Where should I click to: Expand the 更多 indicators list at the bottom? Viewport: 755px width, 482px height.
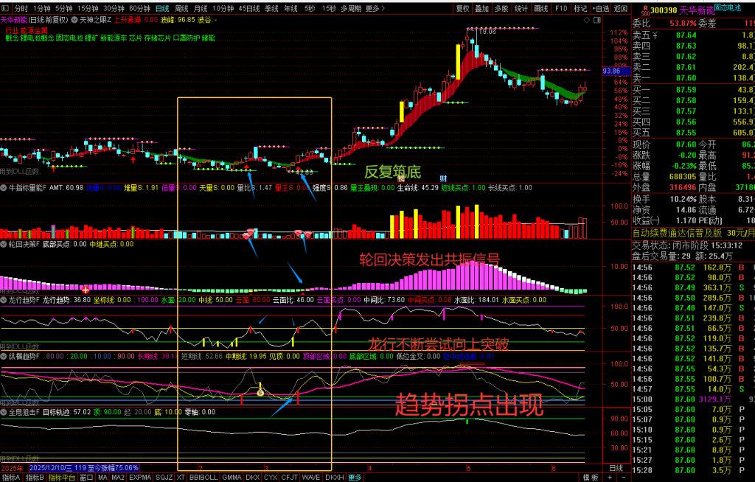tap(355, 478)
